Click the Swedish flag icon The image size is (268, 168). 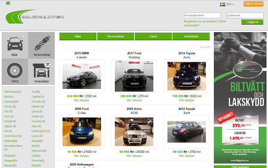click(x=222, y=4)
